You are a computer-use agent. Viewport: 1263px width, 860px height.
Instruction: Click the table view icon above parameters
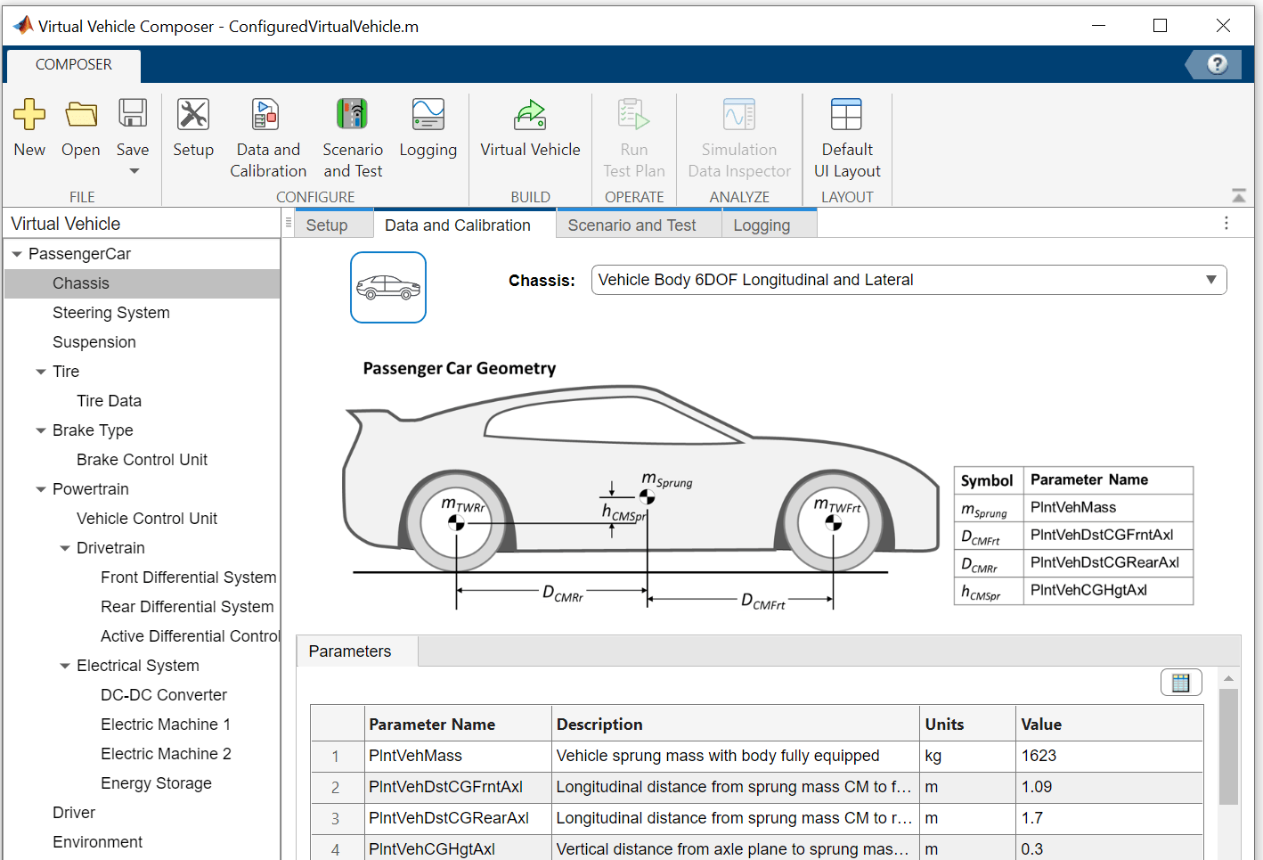1181,683
